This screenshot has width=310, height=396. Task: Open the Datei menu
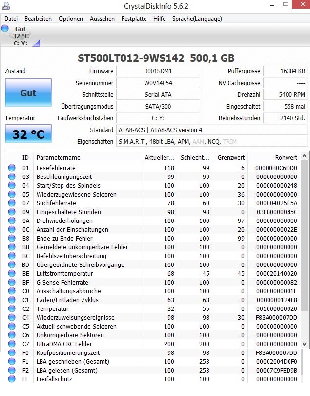point(11,19)
